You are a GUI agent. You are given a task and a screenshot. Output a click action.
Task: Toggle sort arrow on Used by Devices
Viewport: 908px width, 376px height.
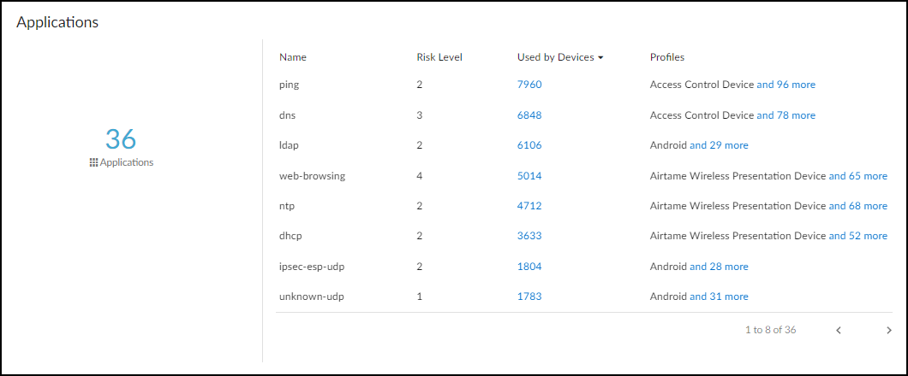pos(601,57)
